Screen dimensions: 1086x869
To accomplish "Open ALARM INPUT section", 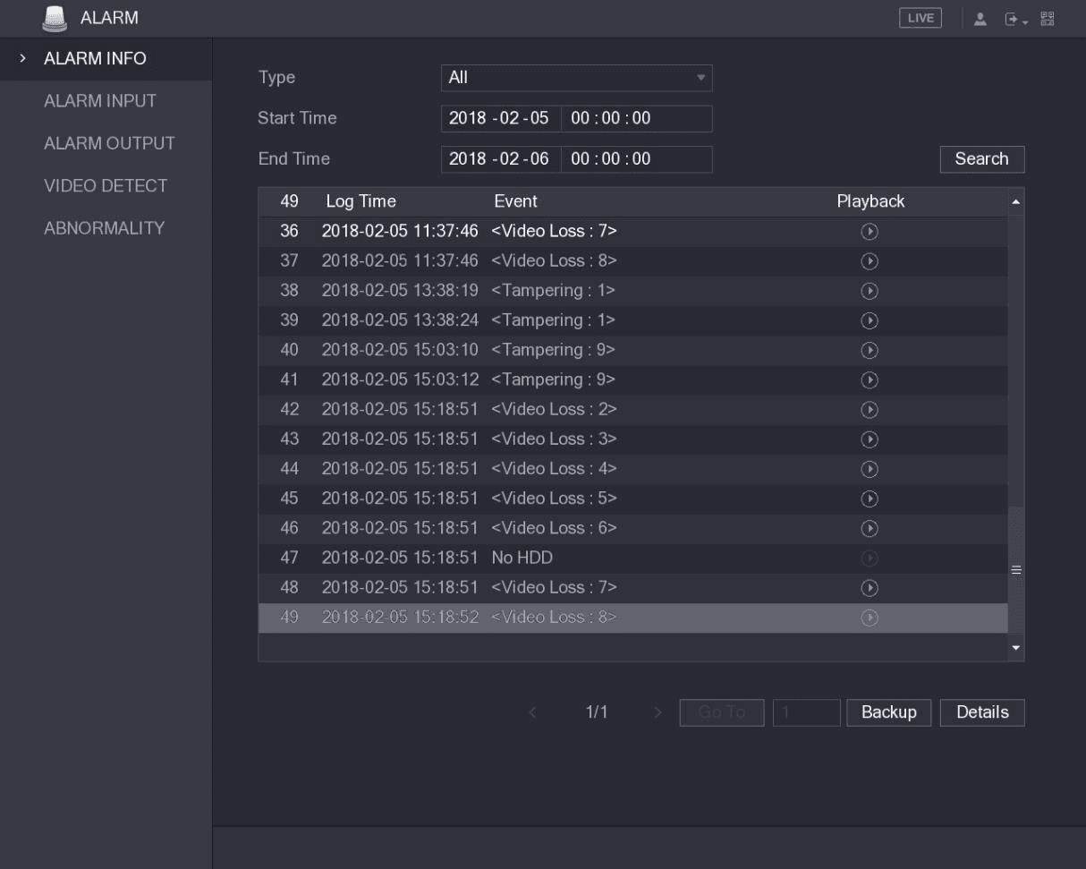I will tap(100, 101).
